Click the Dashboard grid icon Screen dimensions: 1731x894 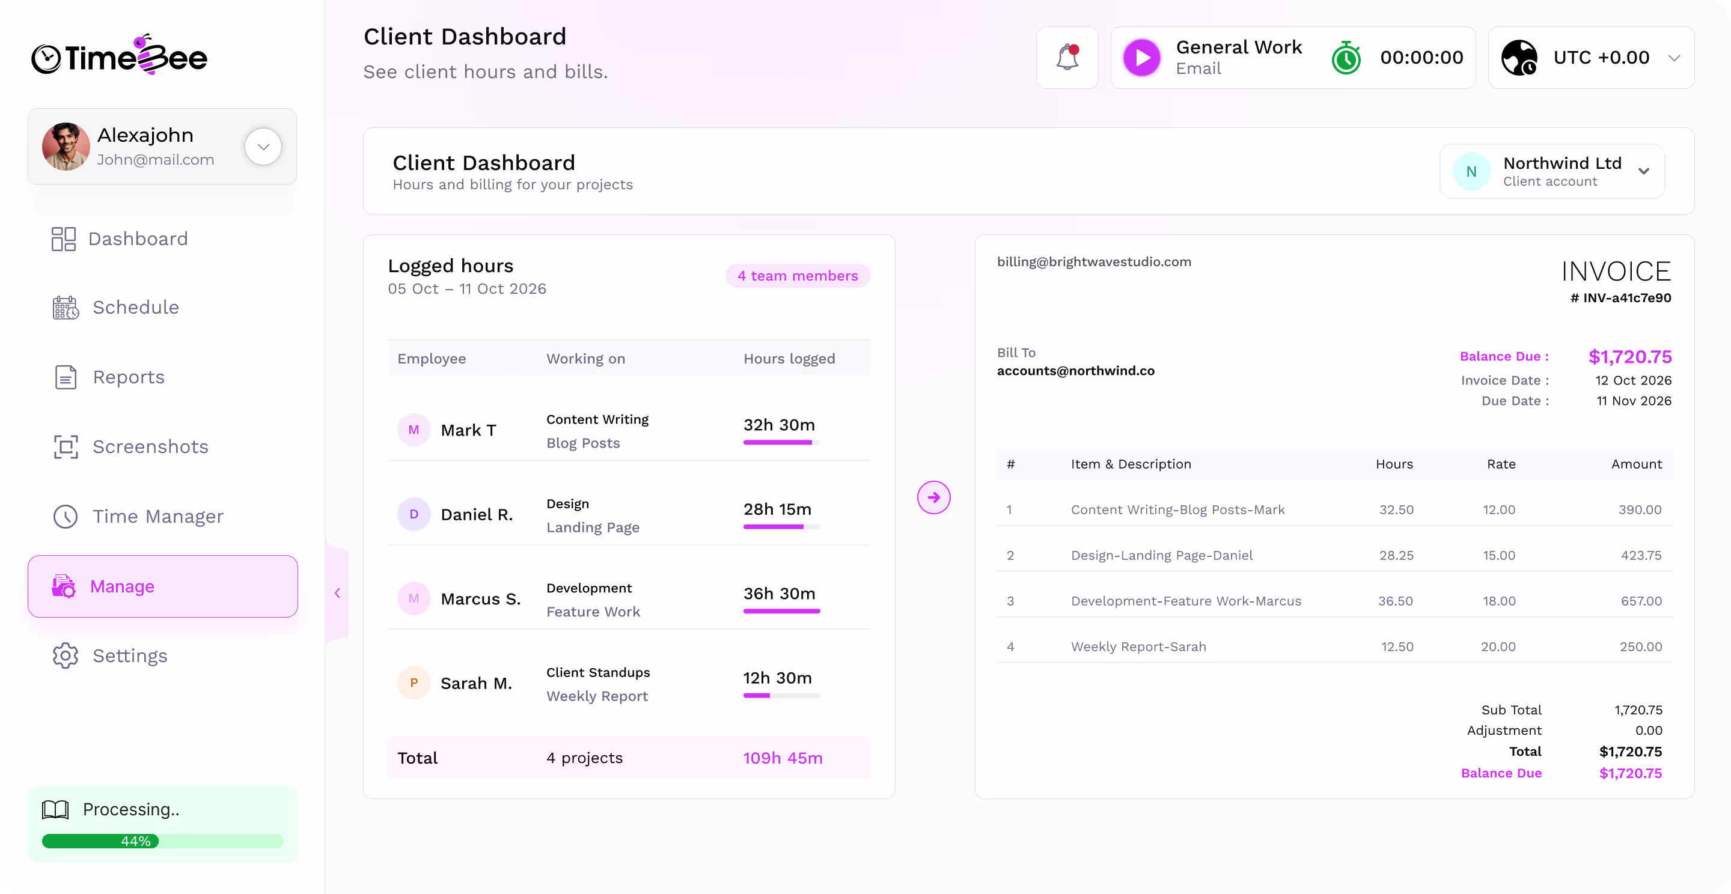point(64,239)
